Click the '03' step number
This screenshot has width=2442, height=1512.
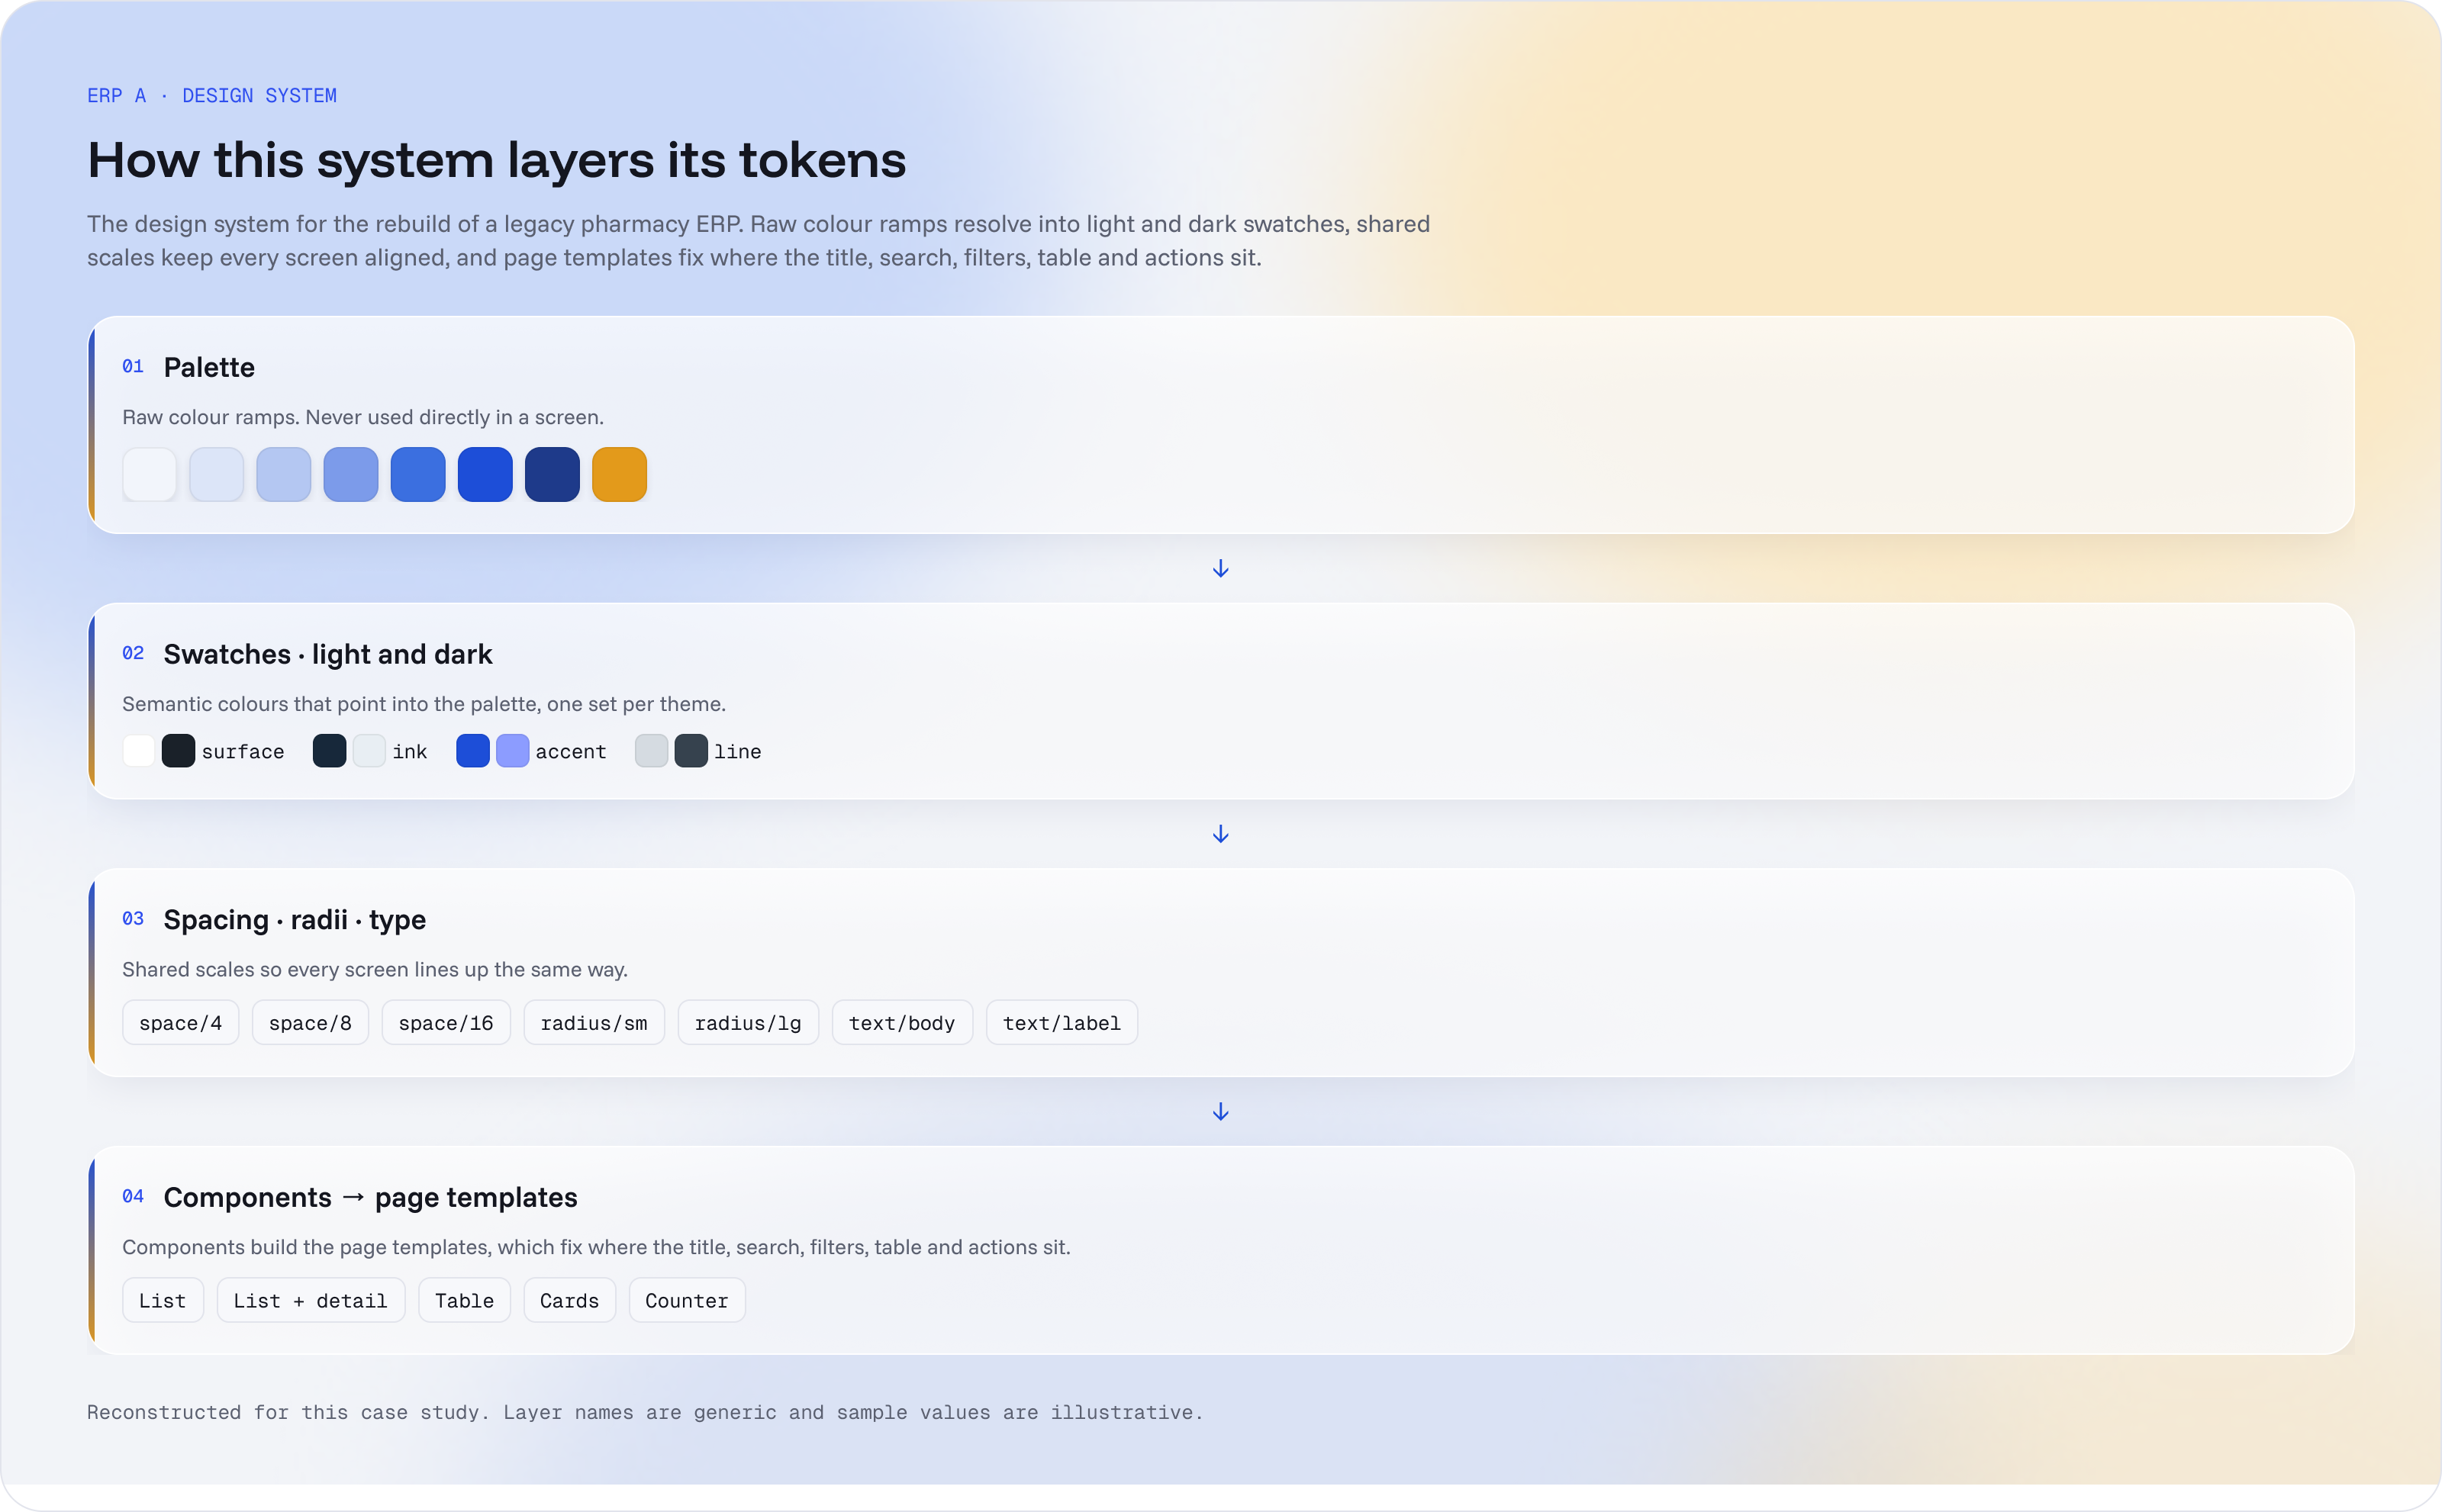pos(133,919)
